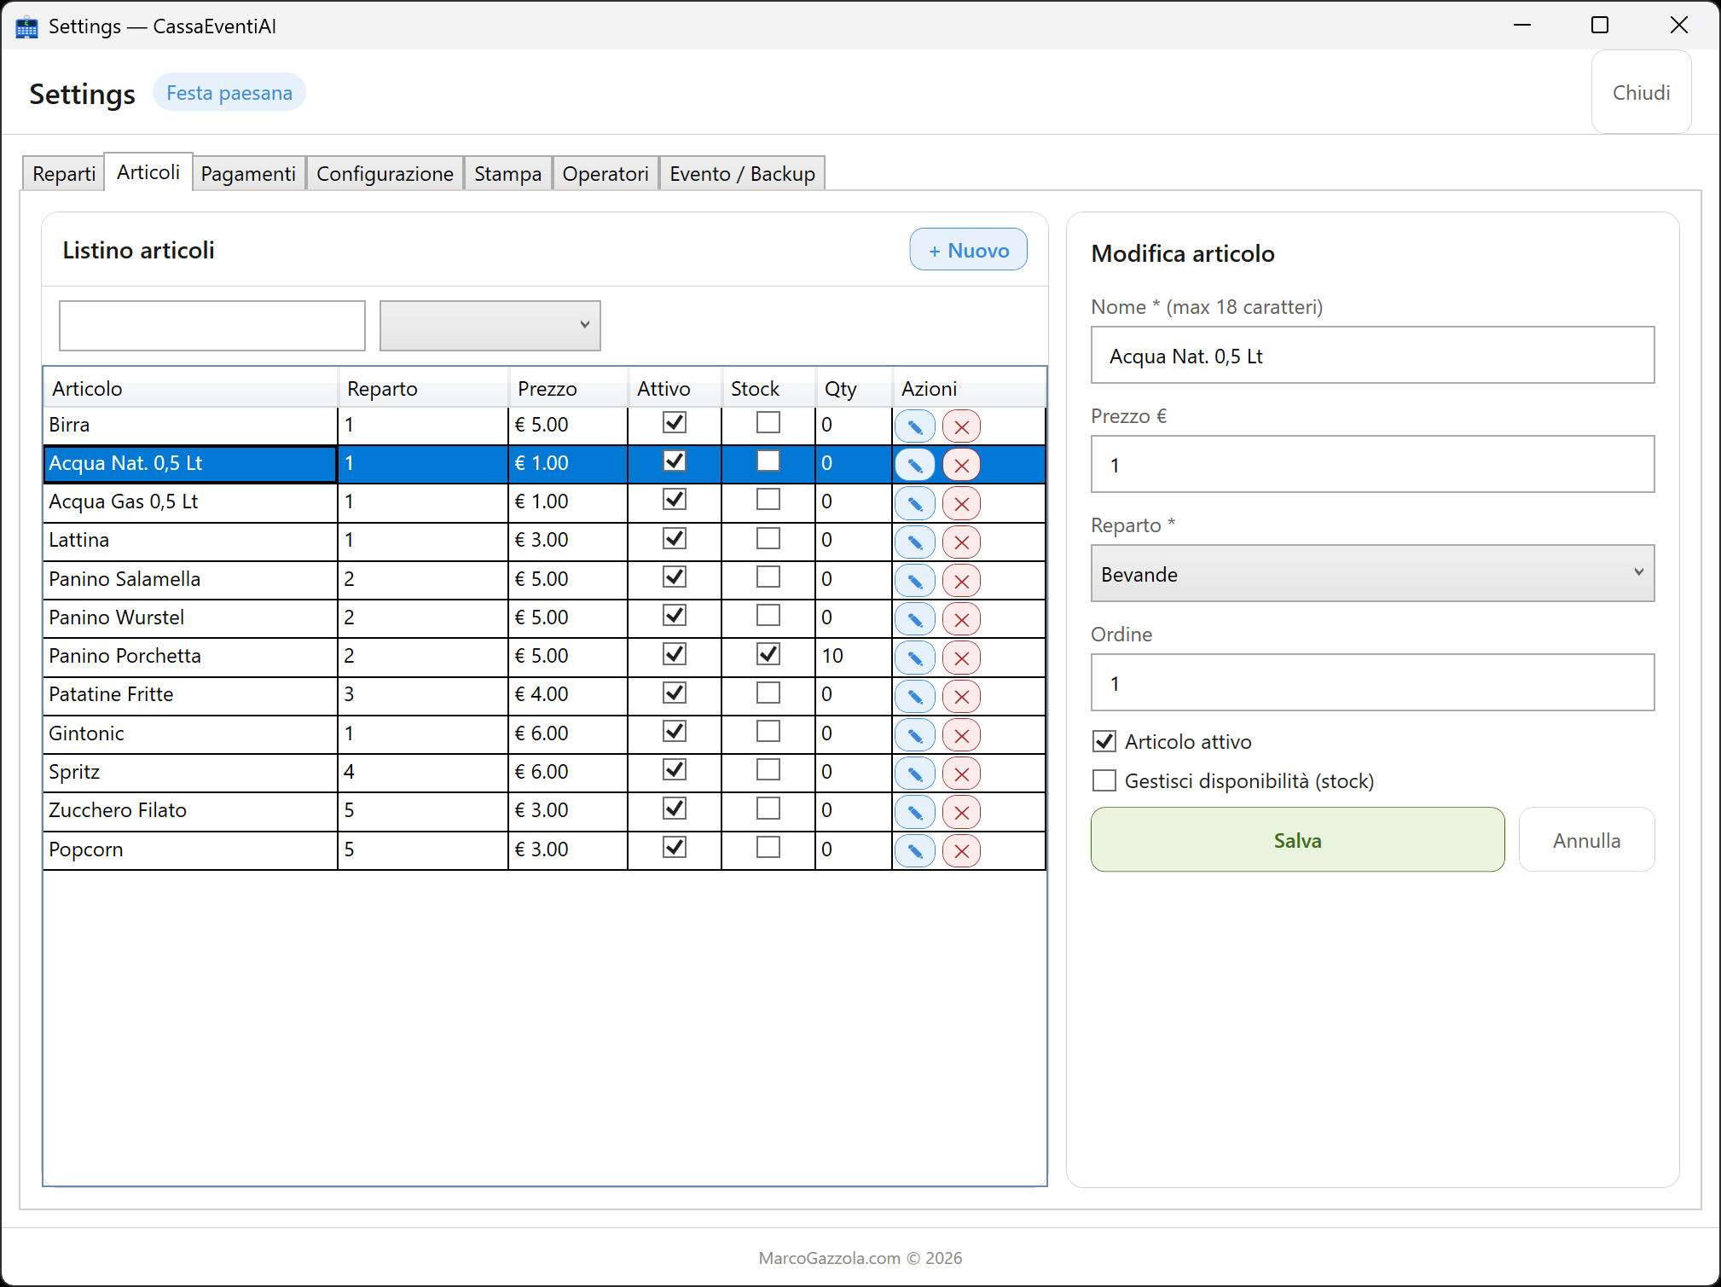
Task: Switch to the Operatori tab
Action: click(606, 174)
